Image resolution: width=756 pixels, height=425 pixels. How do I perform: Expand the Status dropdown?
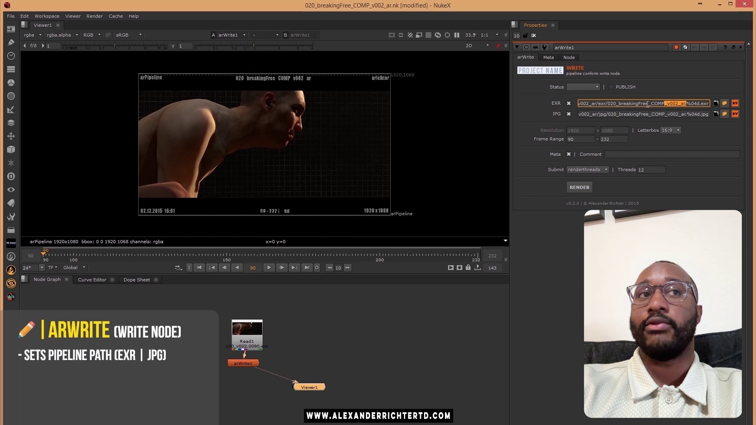click(x=583, y=87)
